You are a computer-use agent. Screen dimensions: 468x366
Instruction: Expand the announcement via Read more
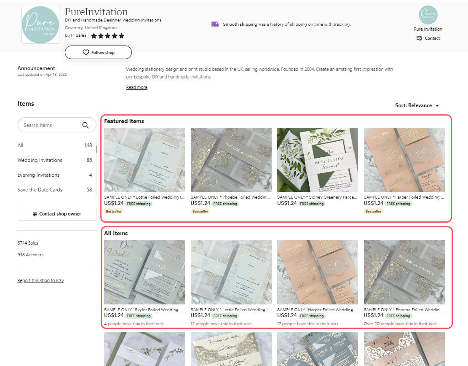pos(136,87)
